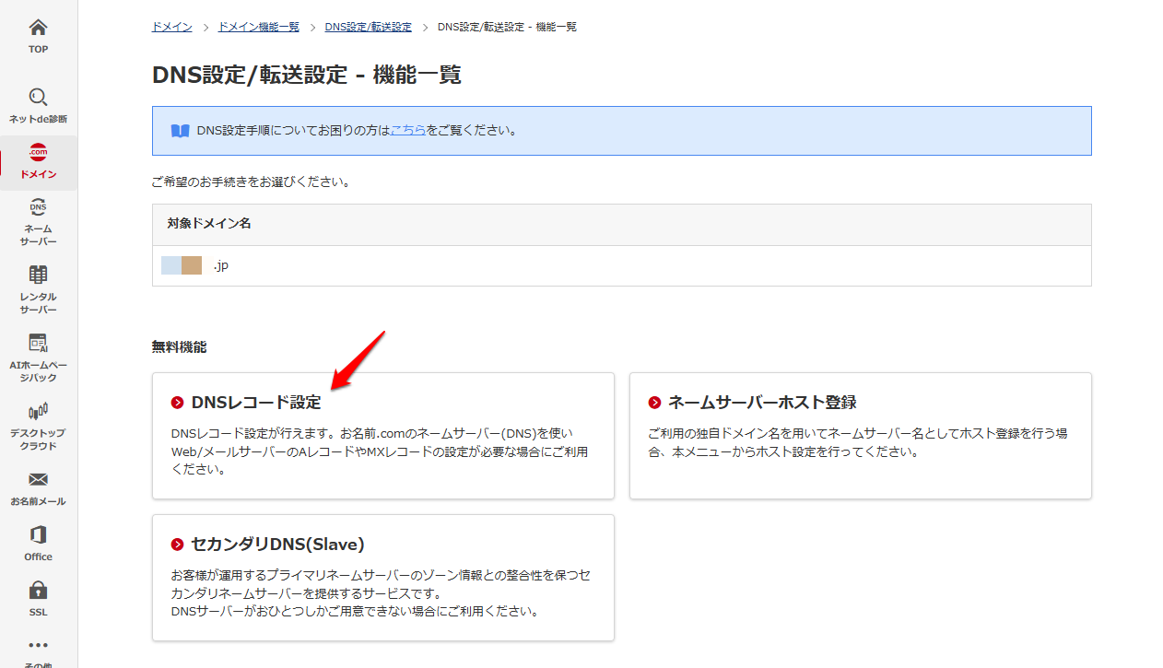1163x668 pixels.
Task: Open DNSレコード設定 card
Action: click(256, 403)
